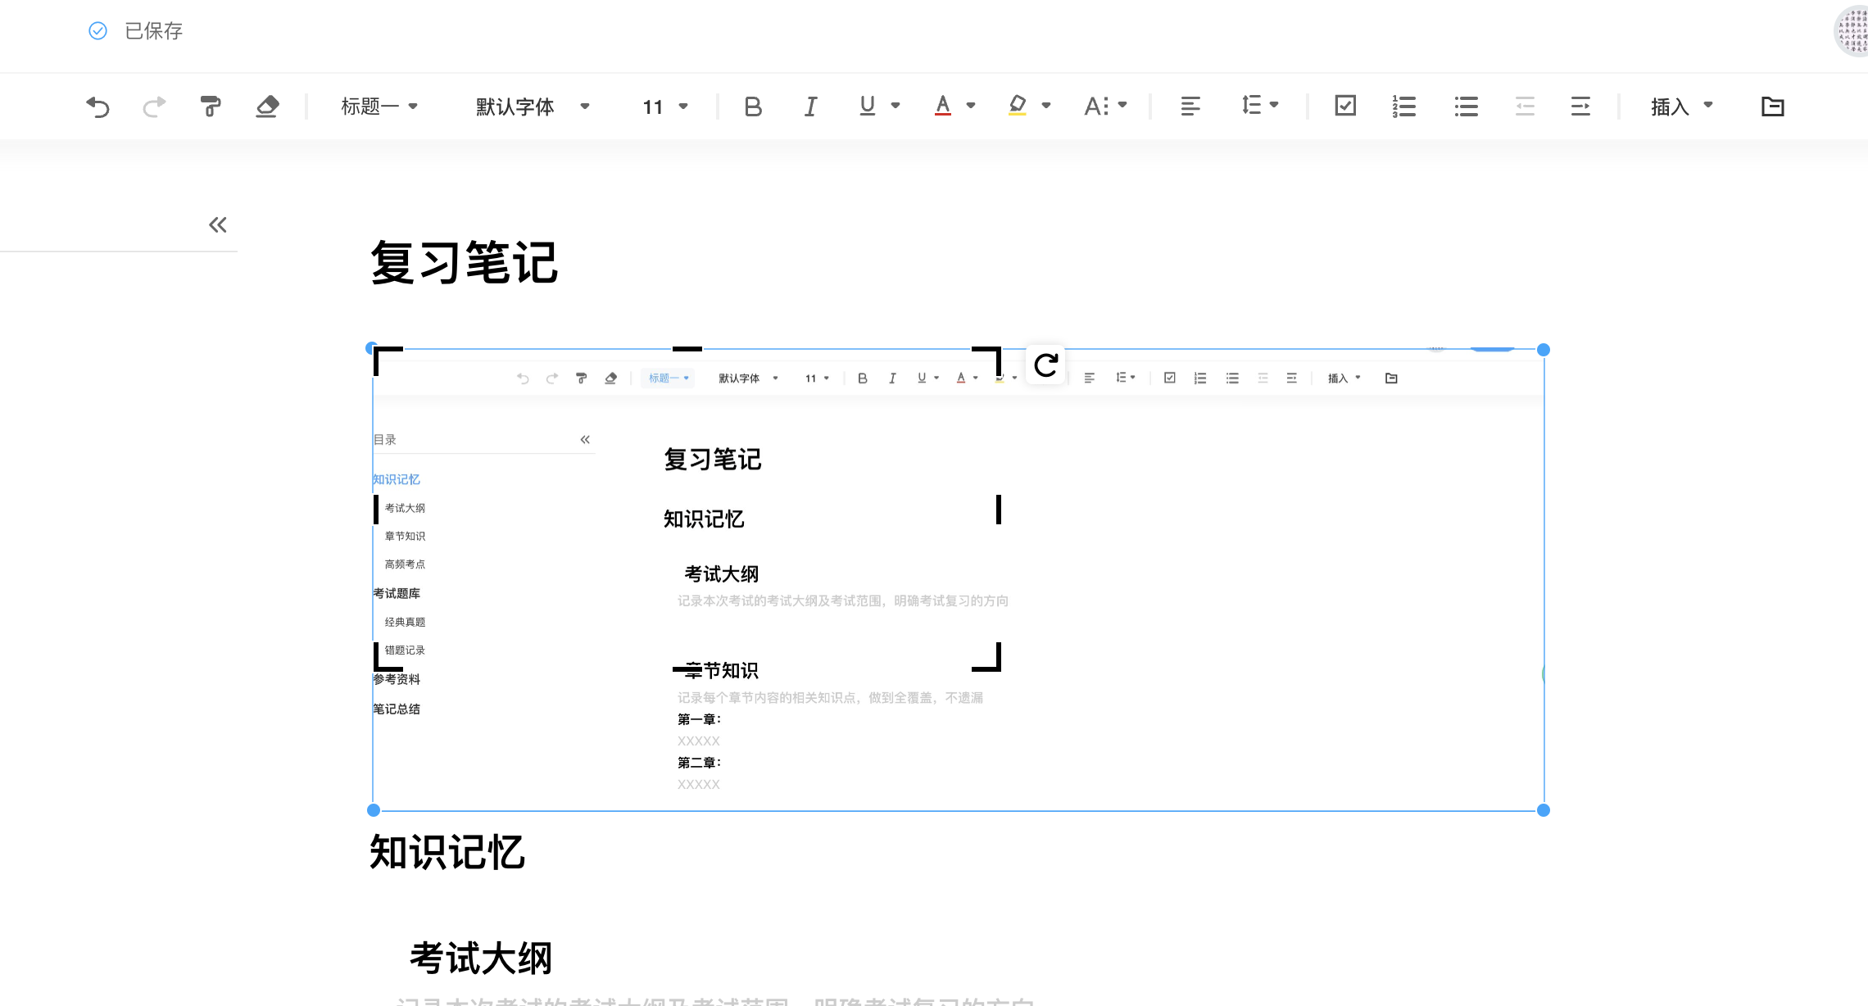The width and height of the screenshot is (1868, 1006).
Task: Select the format painter tool
Action: tap(211, 106)
